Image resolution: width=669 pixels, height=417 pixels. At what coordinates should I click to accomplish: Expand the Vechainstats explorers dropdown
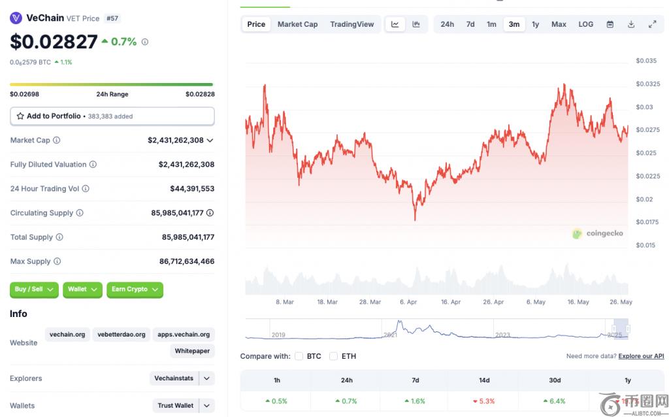click(206, 378)
